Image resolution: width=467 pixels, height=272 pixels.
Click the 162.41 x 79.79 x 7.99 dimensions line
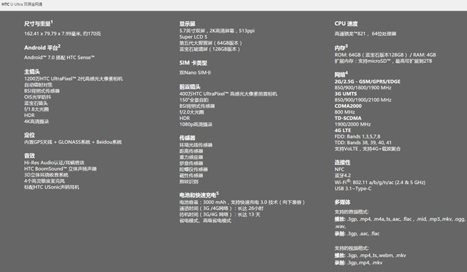[62, 34]
